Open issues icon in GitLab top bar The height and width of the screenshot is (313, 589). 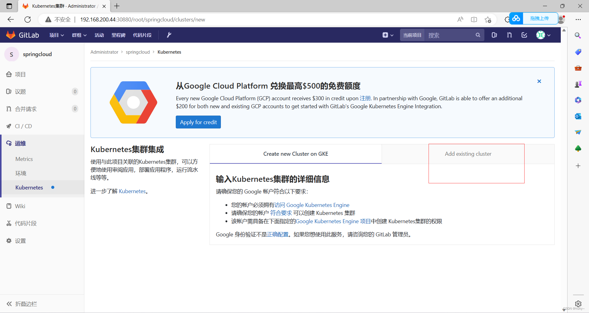[494, 35]
